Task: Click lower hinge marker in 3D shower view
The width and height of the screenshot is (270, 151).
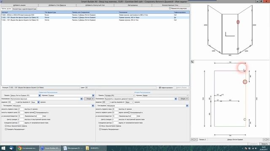Action: [x=238, y=49]
